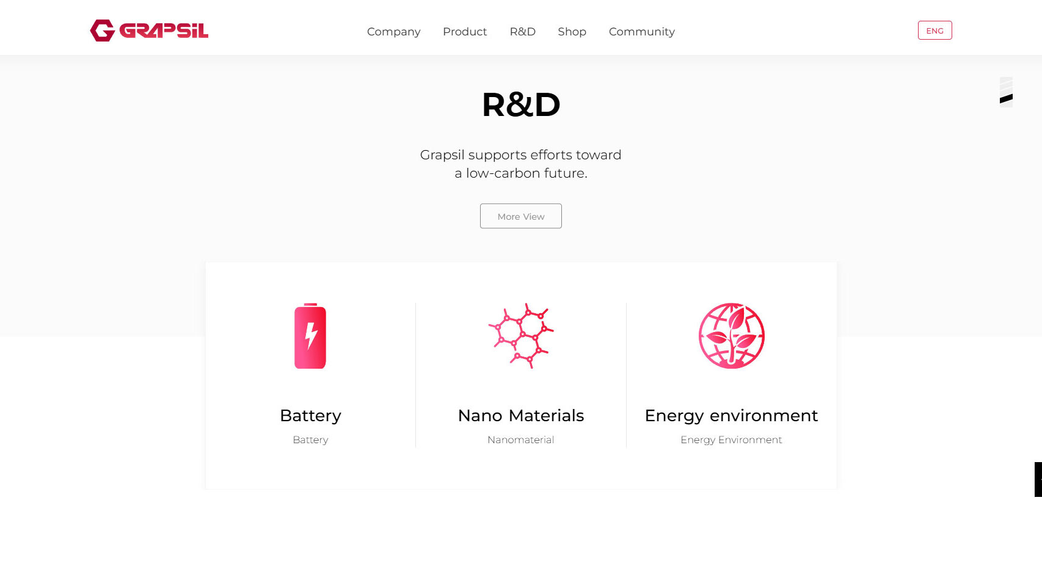This screenshot has height=561, width=1042.
Task: Click the large R&D page title
Action: click(521, 104)
